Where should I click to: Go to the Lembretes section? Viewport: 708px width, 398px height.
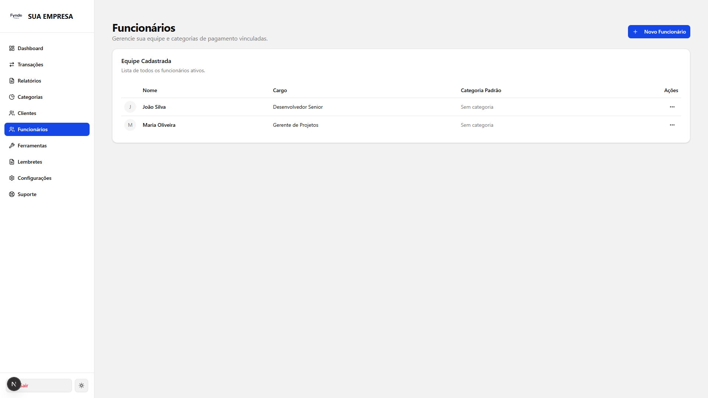tap(30, 162)
